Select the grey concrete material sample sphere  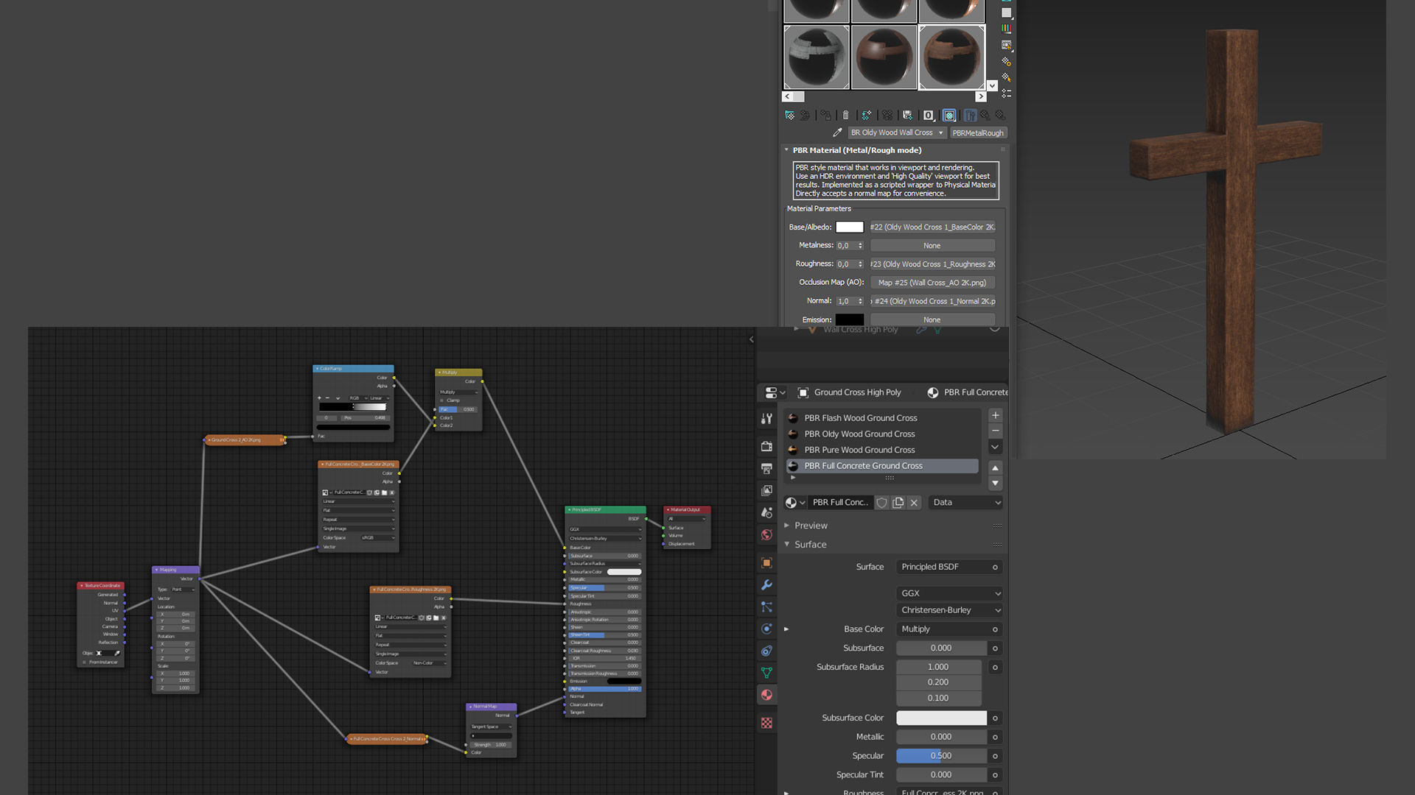coord(817,57)
